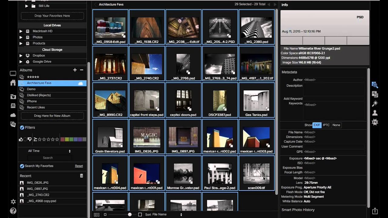Screen dimensions: 388x218
Task: Switch metadata view to IPTC tab
Action: coord(326,125)
